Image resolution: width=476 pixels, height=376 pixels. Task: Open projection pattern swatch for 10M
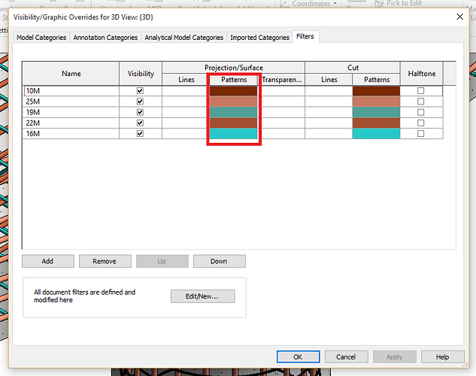233,91
